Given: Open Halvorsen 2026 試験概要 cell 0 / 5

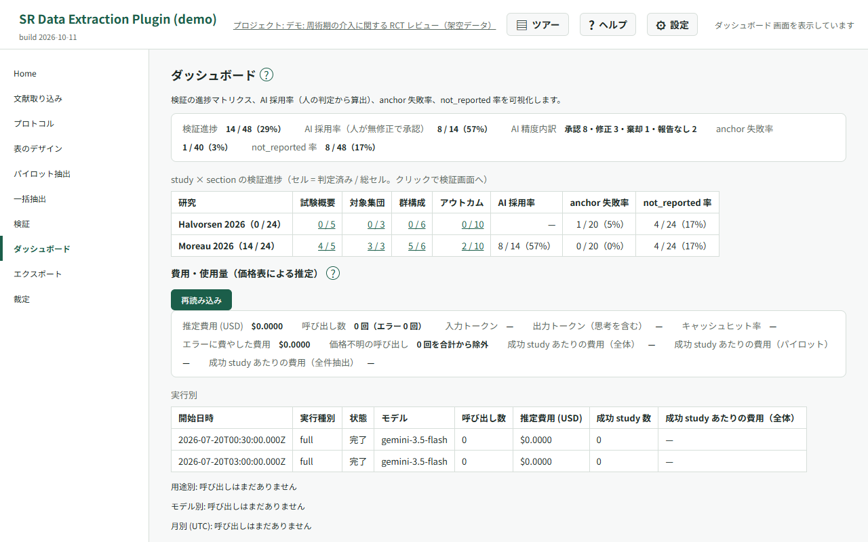Looking at the screenshot, I should tap(327, 224).
